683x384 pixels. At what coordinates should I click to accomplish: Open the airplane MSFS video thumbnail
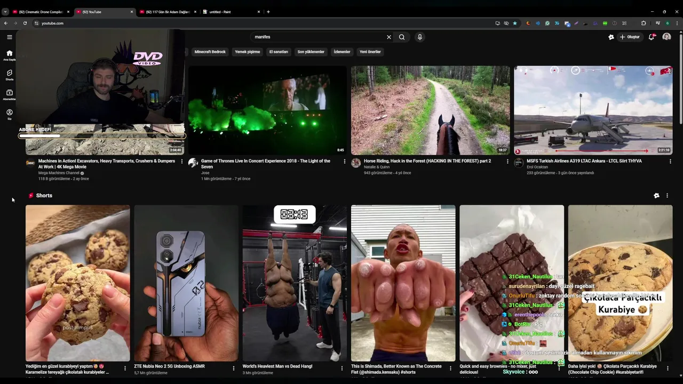tap(593, 110)
